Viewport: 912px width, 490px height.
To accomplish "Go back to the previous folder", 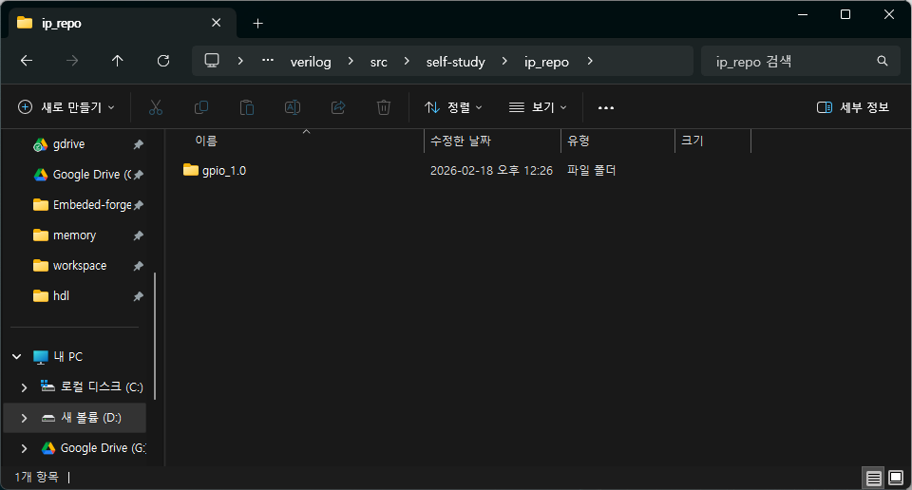I will [27, 61].
